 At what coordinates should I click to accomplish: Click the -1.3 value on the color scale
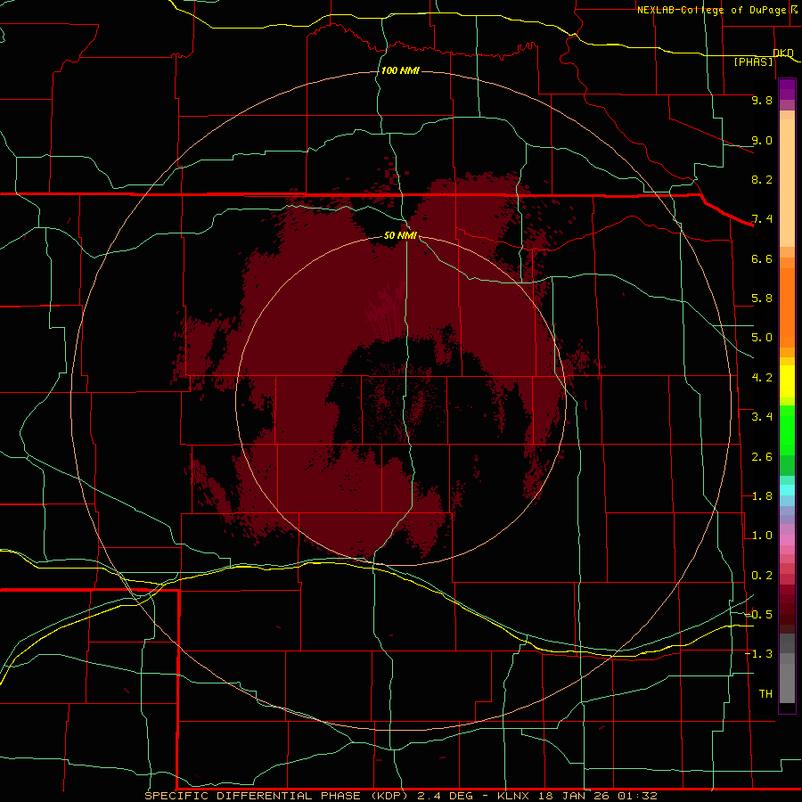[x=758, y=654]
